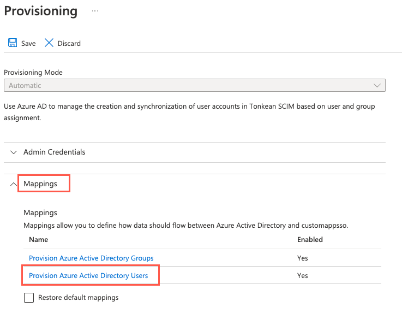Viewport: 402px width, 313px height.
Task: Click the Provisioning page title
Action: [x=41, y=11]
